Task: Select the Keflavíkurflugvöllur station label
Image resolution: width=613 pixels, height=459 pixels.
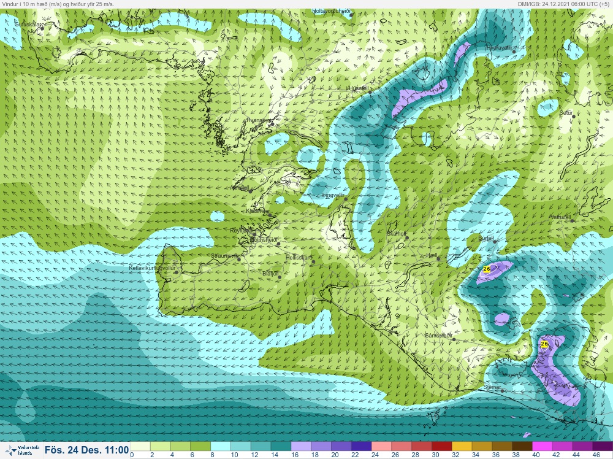Action: click(x=153, y=268)
